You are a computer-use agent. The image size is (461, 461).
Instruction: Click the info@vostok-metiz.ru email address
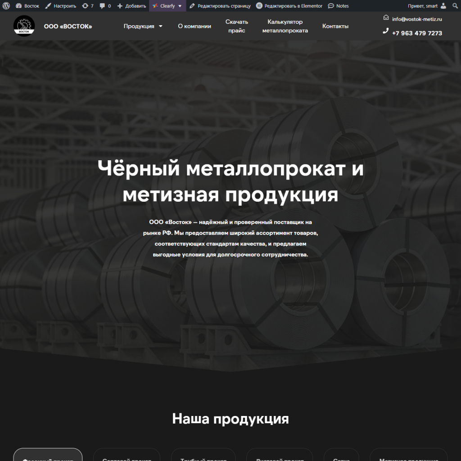pyautogui.click(x=417, y=19)
